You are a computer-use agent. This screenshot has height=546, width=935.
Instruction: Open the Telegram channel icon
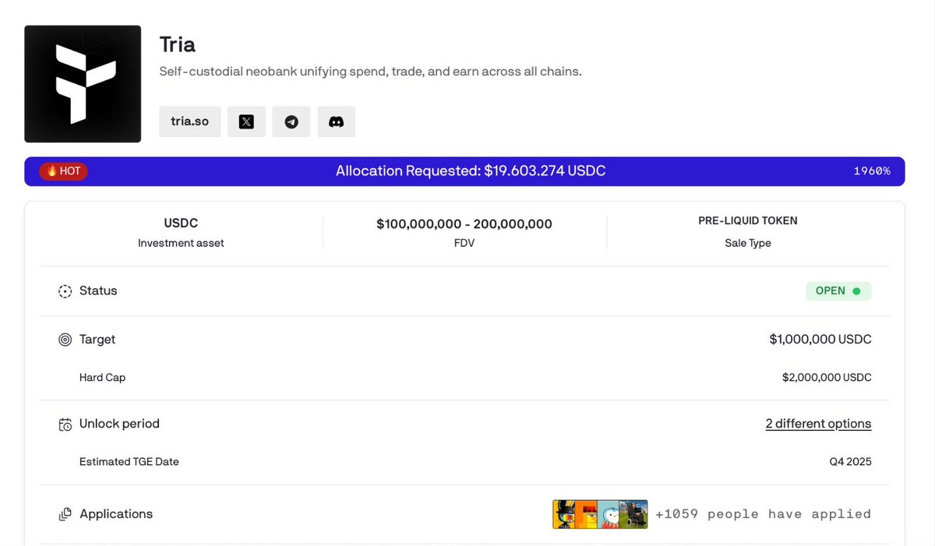click(291, 122)
